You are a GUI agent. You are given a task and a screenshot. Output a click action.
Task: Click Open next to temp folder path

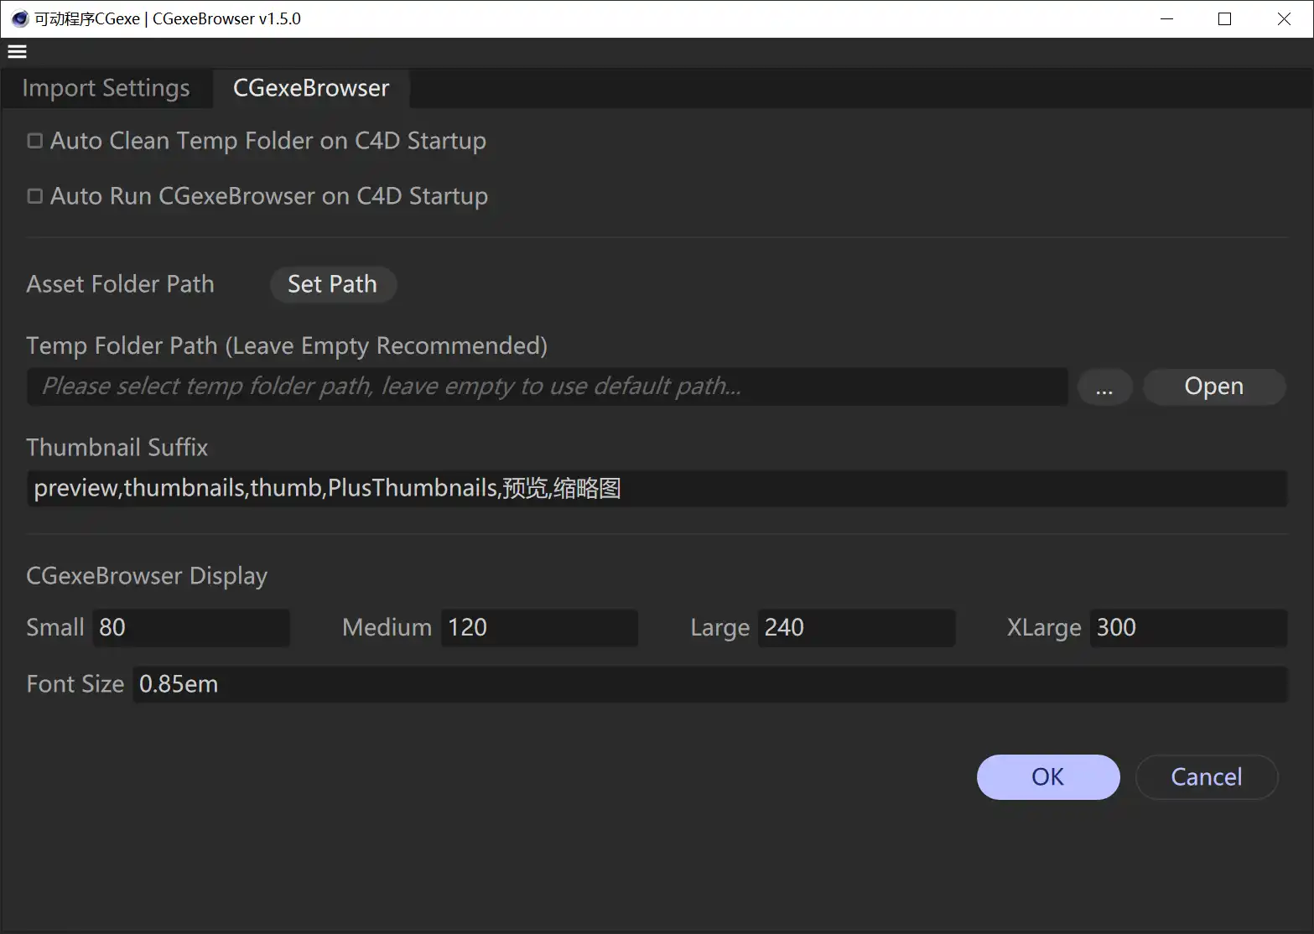1214,387
